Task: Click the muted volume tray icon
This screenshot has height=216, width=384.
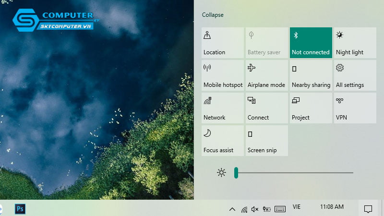Action: tap(255, 209)
